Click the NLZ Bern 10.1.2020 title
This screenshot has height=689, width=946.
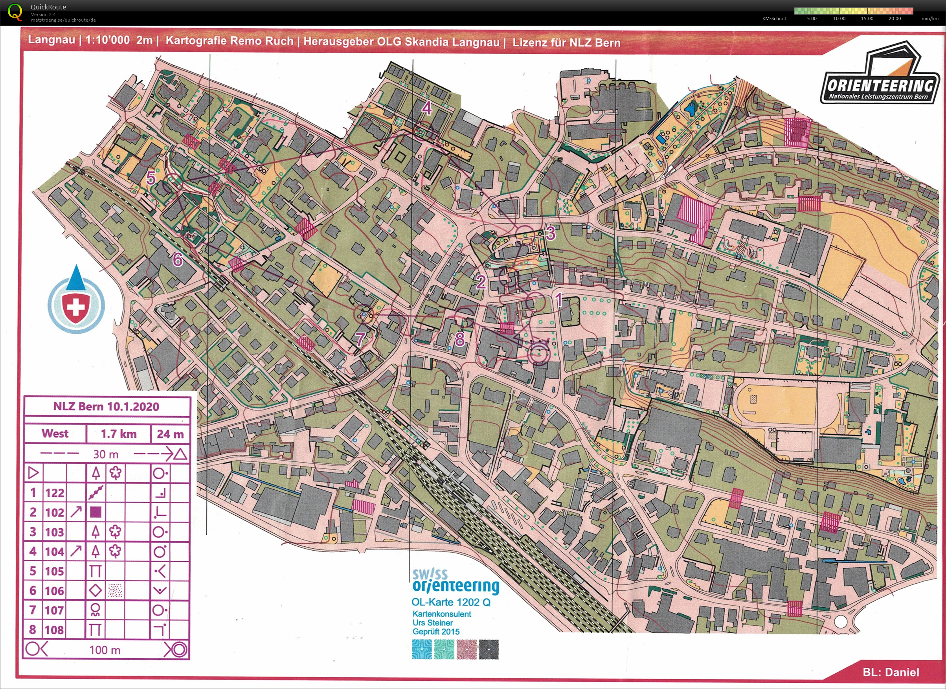tap(107, 407)
